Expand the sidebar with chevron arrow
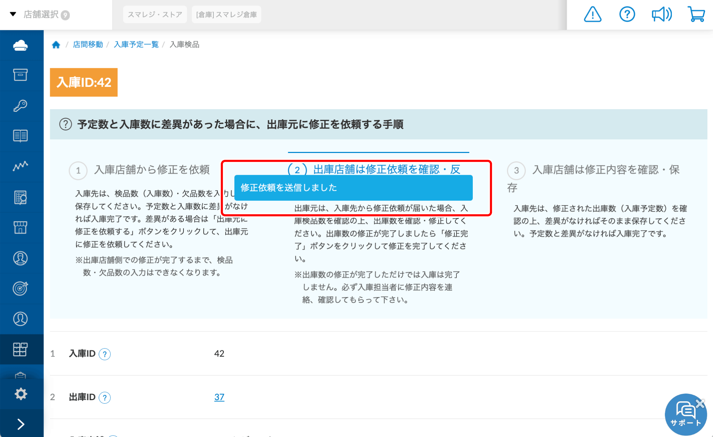 21,424
